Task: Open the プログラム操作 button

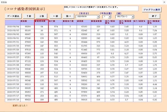Action: tap(152, 10)
